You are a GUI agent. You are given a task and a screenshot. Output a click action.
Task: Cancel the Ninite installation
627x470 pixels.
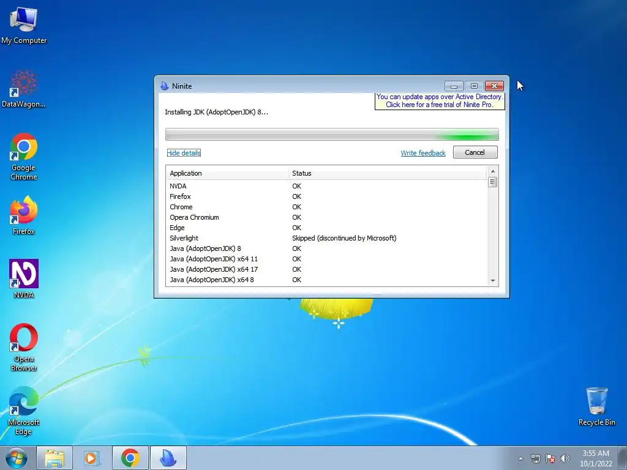point(475,152)
